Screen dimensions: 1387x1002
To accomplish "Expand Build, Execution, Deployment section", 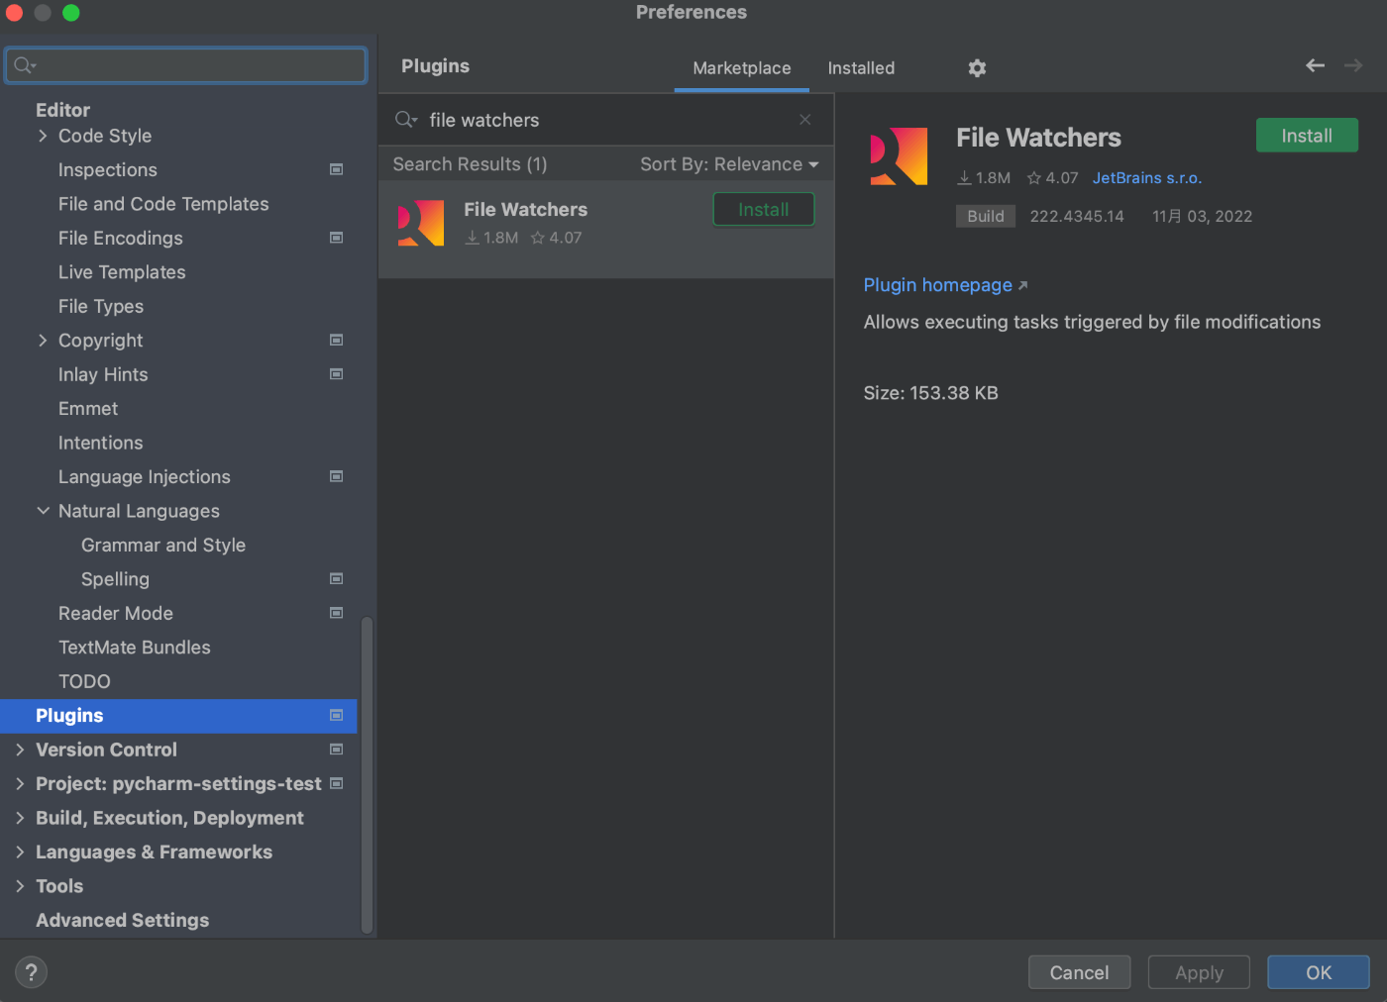I will tap(20, 818).
